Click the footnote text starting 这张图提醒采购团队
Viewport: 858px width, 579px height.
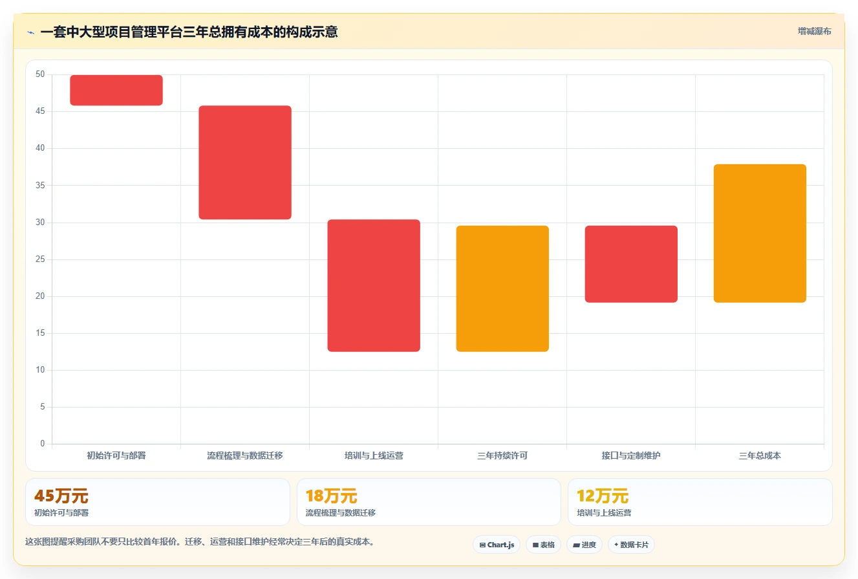point(200,542)
